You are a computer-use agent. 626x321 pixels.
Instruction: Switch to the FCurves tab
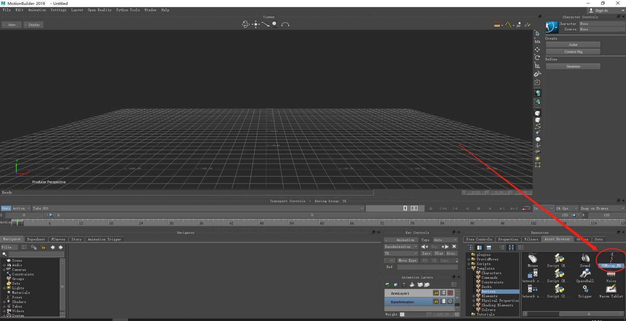click(x=58, y=239)
